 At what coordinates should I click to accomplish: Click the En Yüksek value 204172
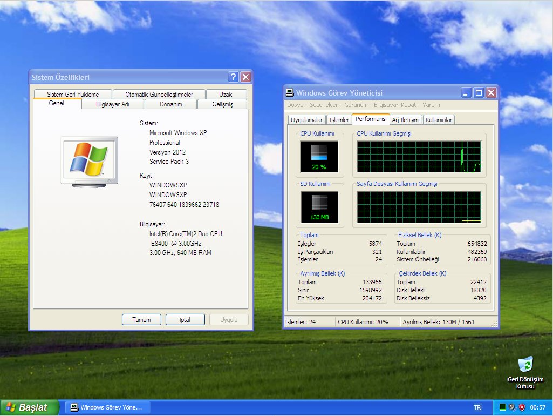tap(372, 298)
